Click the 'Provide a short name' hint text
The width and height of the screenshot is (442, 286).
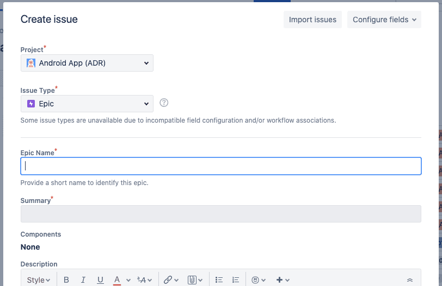(x=84, y=182)
